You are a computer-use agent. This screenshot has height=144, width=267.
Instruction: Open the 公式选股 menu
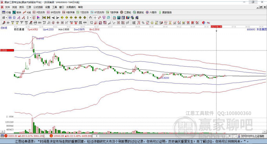click(38, 7)
